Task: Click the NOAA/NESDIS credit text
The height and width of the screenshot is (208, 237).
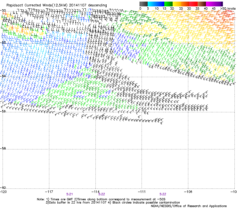Action: click(189, 206)
